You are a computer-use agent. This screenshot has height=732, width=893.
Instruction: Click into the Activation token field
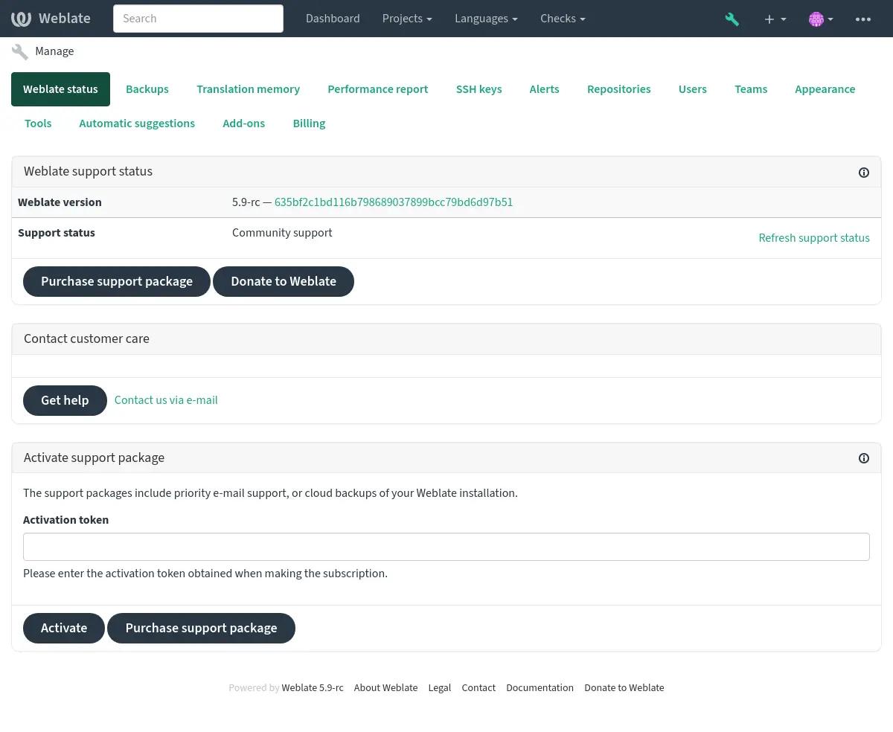pos(446,547)
